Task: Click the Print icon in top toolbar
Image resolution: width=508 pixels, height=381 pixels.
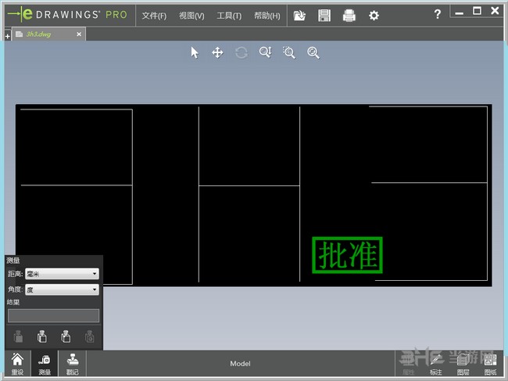Action: point(349,15)
